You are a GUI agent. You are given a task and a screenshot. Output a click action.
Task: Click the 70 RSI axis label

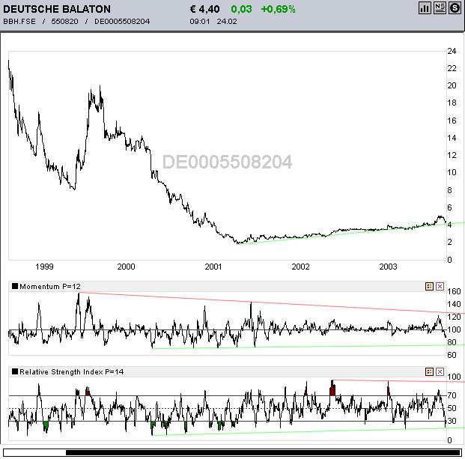452,395
